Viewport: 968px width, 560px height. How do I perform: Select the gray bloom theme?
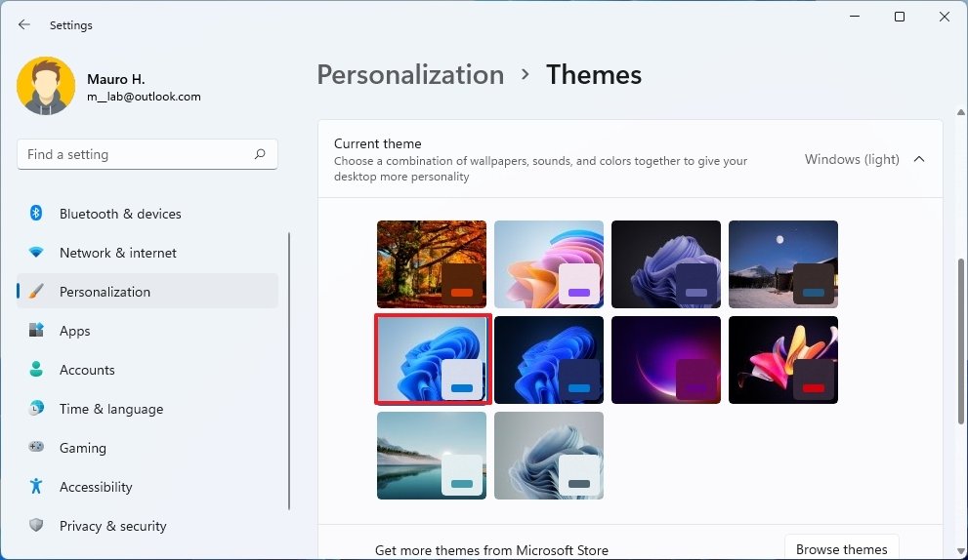[x=549, y=456]
